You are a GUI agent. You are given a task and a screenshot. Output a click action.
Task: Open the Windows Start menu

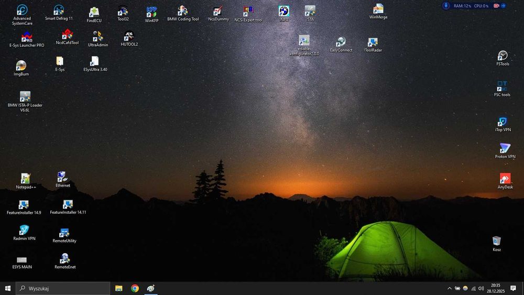pyautogui.click(x=8, y=288)
